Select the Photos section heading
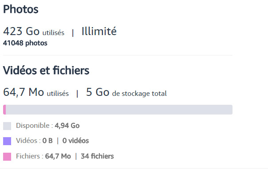268x174 pixels. point(21,9)
